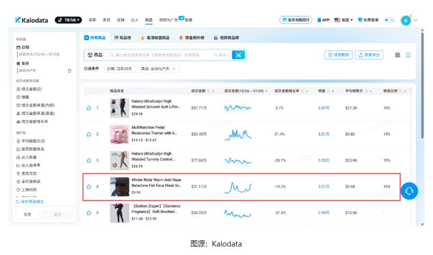Sort by 佣金比例 column header

point(394,91)
